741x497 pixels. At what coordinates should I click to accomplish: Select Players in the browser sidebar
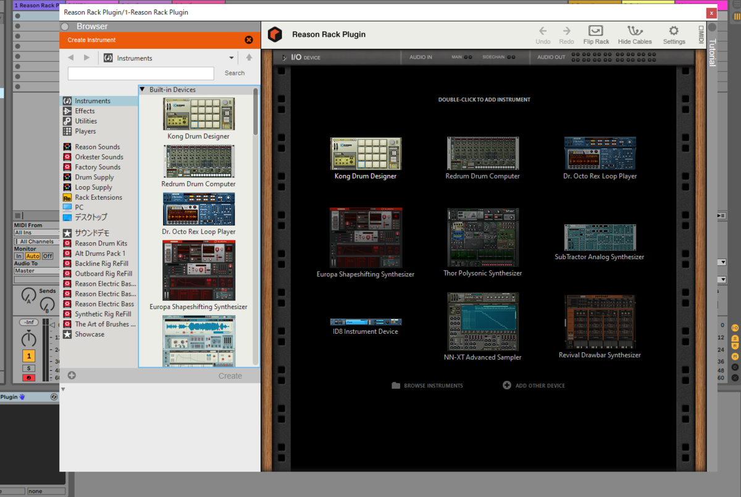[99, 131]
